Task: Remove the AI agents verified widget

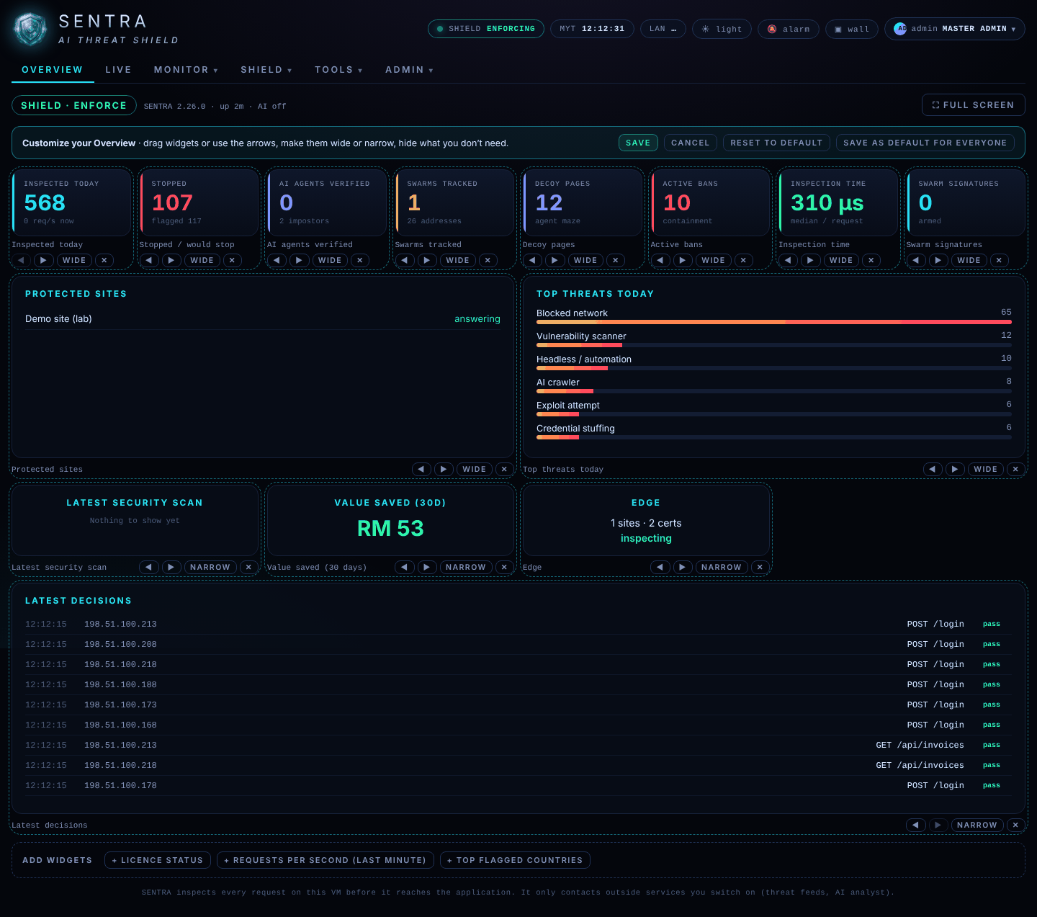Action: click(x=360, y=260)
